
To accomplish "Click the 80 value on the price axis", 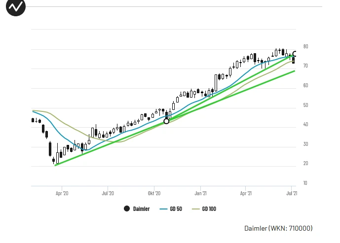I will point(306,47).
